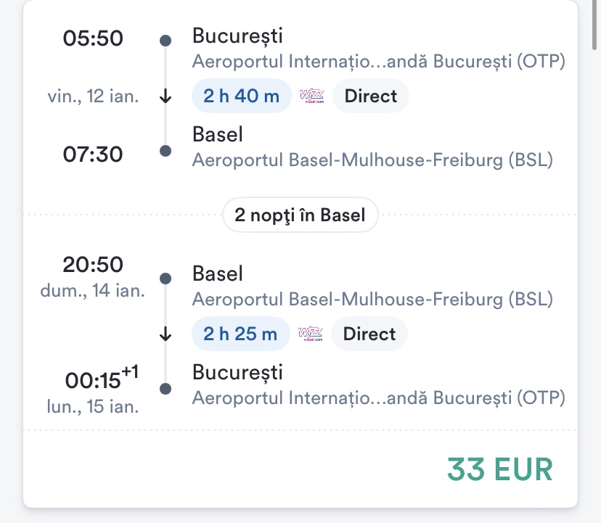601x523 pixels.
Task: Click the timeline dot at the 05:50 București departure
Action: [165, 40]
